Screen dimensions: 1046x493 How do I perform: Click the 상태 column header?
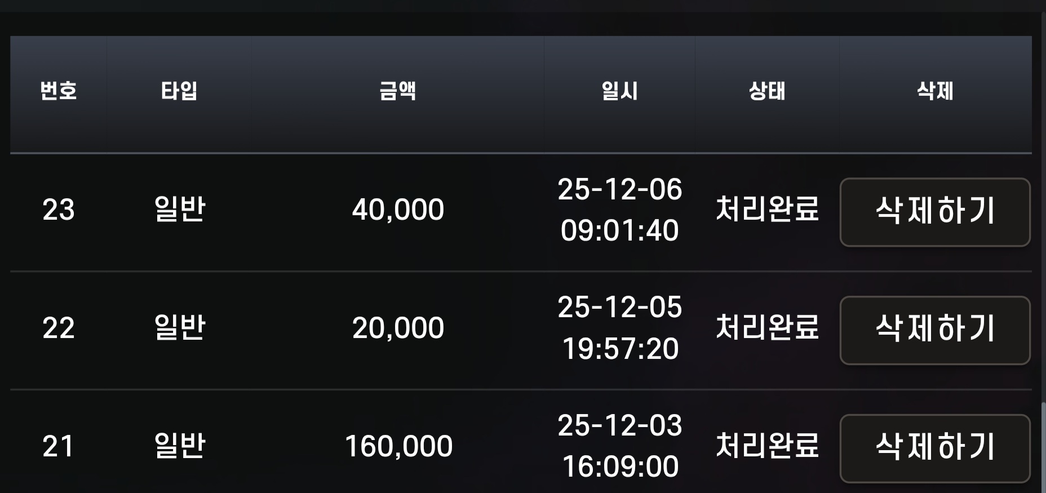(x=767, y=91)
